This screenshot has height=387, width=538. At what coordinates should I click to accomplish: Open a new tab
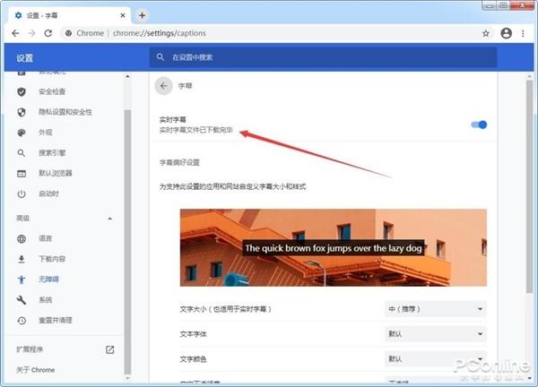click(142, 15)
